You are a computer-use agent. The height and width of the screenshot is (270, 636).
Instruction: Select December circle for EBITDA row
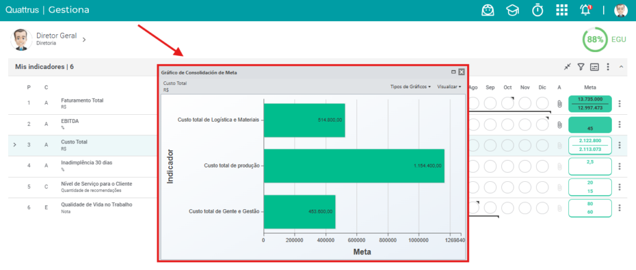[542, 124]
